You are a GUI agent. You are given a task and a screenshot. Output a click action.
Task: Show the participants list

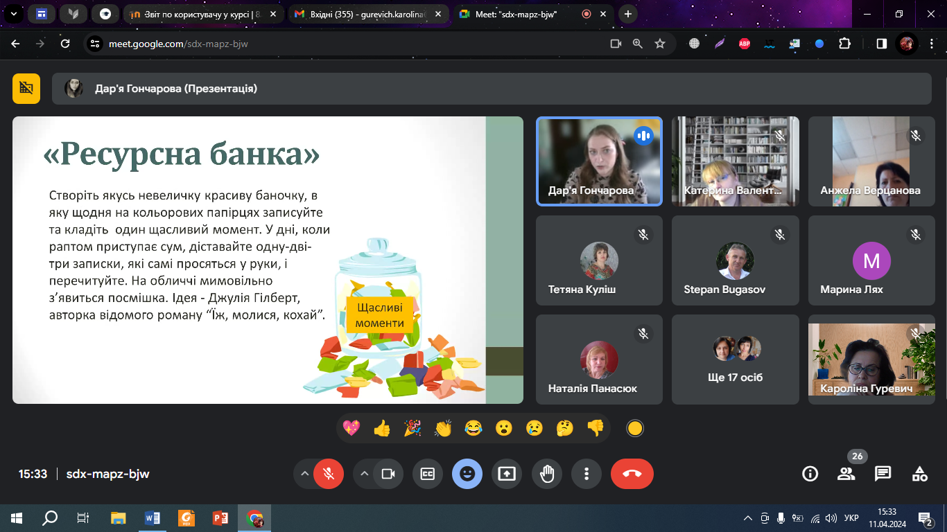click(846, 474)
